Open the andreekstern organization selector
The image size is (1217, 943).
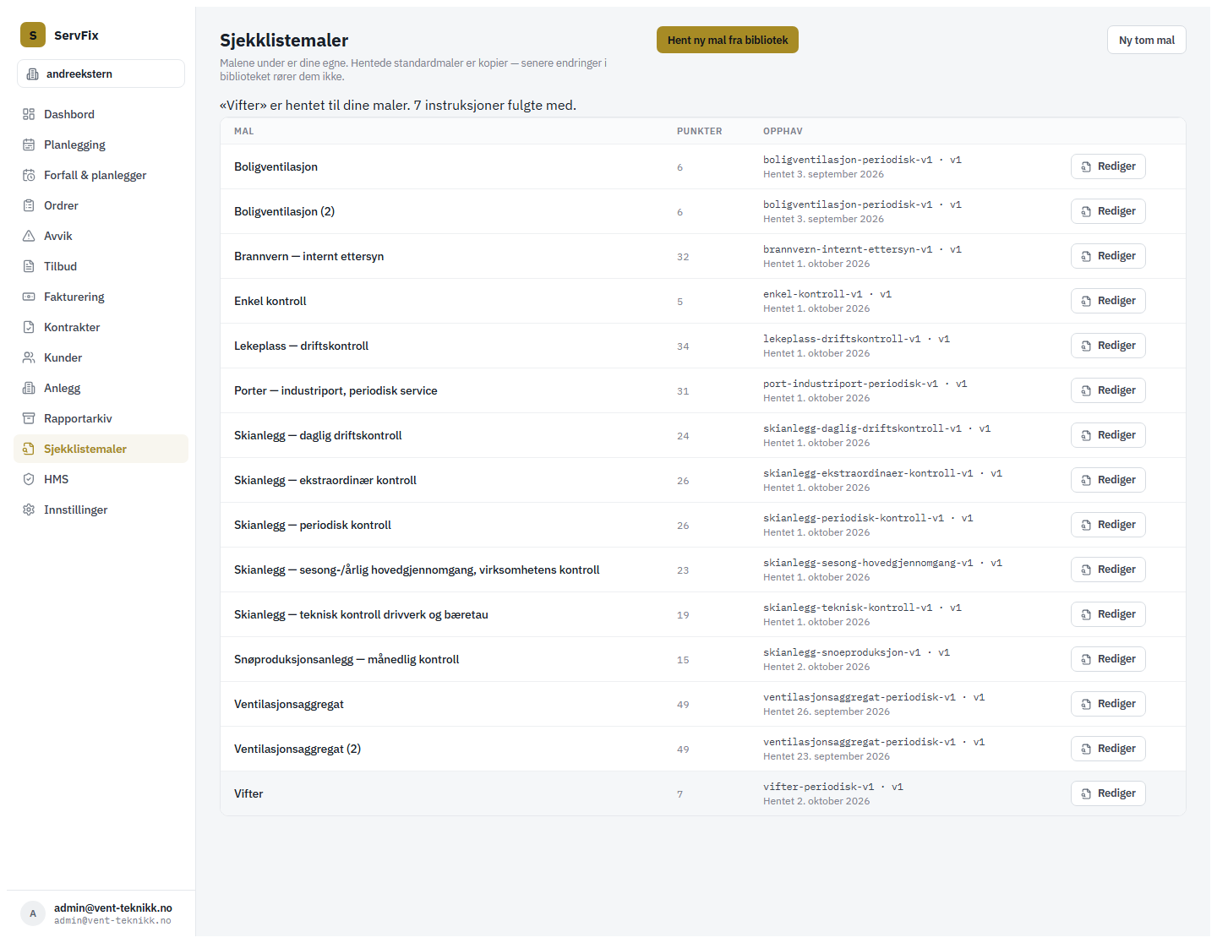[101, 74]
